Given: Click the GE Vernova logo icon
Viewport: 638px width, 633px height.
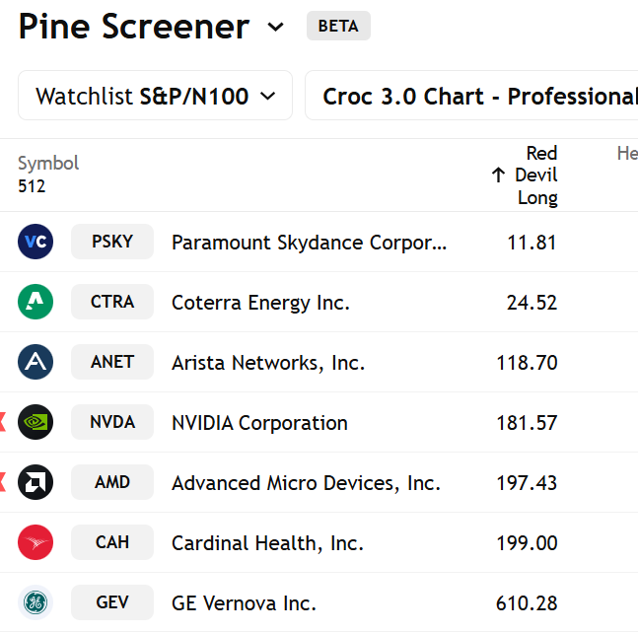Looking at the screenshot, I should click(35, 602).
